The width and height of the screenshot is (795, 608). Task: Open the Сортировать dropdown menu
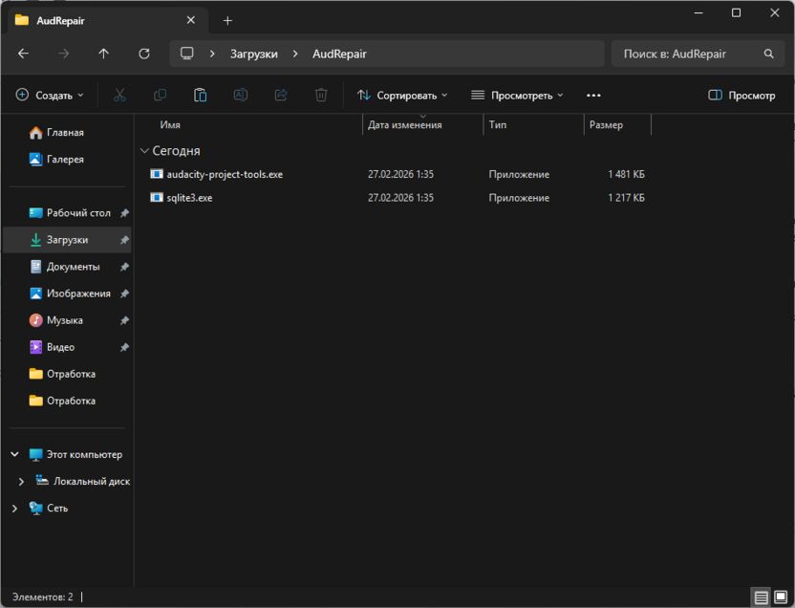pyautogui.click(x=402, y=96)
